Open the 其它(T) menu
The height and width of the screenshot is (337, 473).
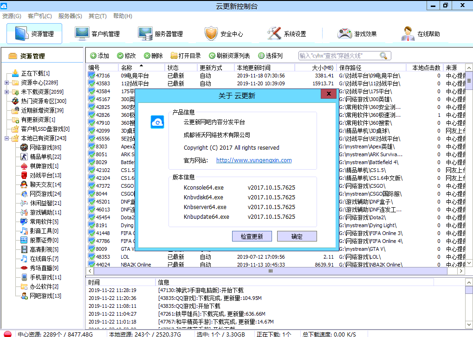click(x=97, y=16)
